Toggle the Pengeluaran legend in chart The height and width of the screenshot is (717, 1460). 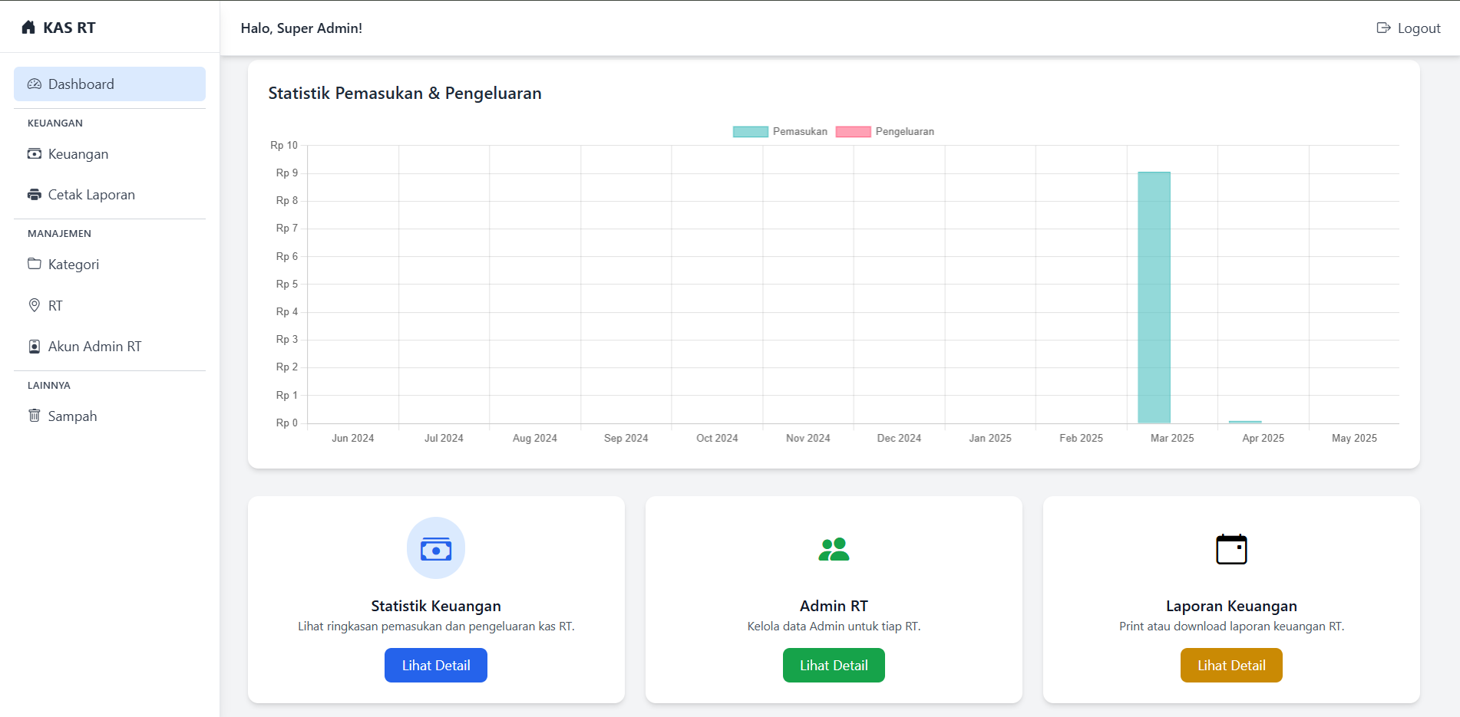pyautogui.click(x=885, y=132)
